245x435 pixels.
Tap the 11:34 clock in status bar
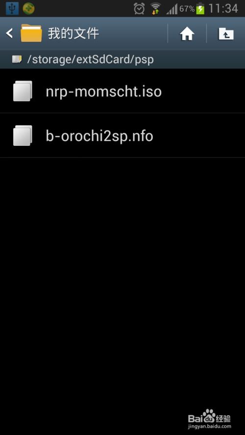223,9
